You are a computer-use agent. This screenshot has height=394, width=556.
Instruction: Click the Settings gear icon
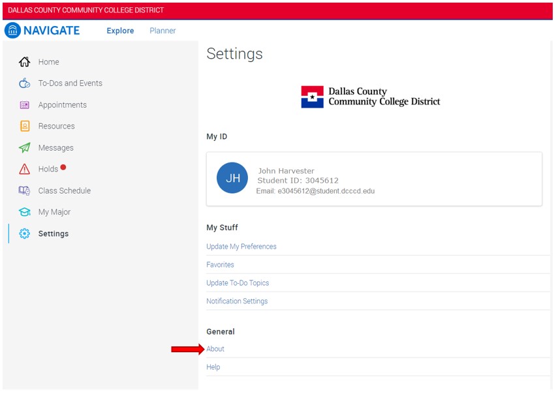25,234
